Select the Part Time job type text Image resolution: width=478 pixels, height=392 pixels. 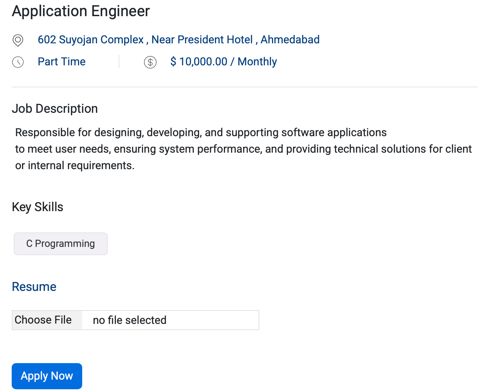62,62
